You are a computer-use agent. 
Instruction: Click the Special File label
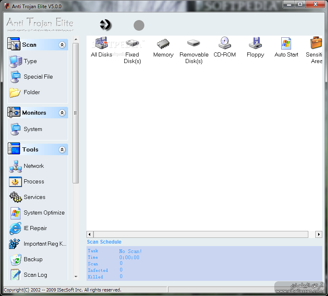[38, 77]
